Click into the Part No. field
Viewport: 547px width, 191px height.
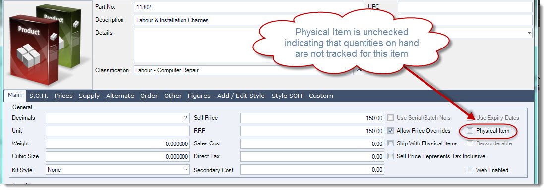(x=249, y=7)
